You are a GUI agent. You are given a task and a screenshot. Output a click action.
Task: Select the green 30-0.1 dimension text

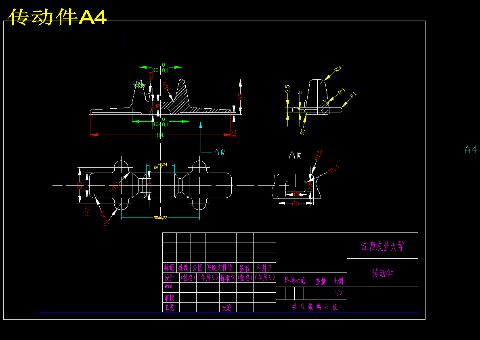coord(160,70)
